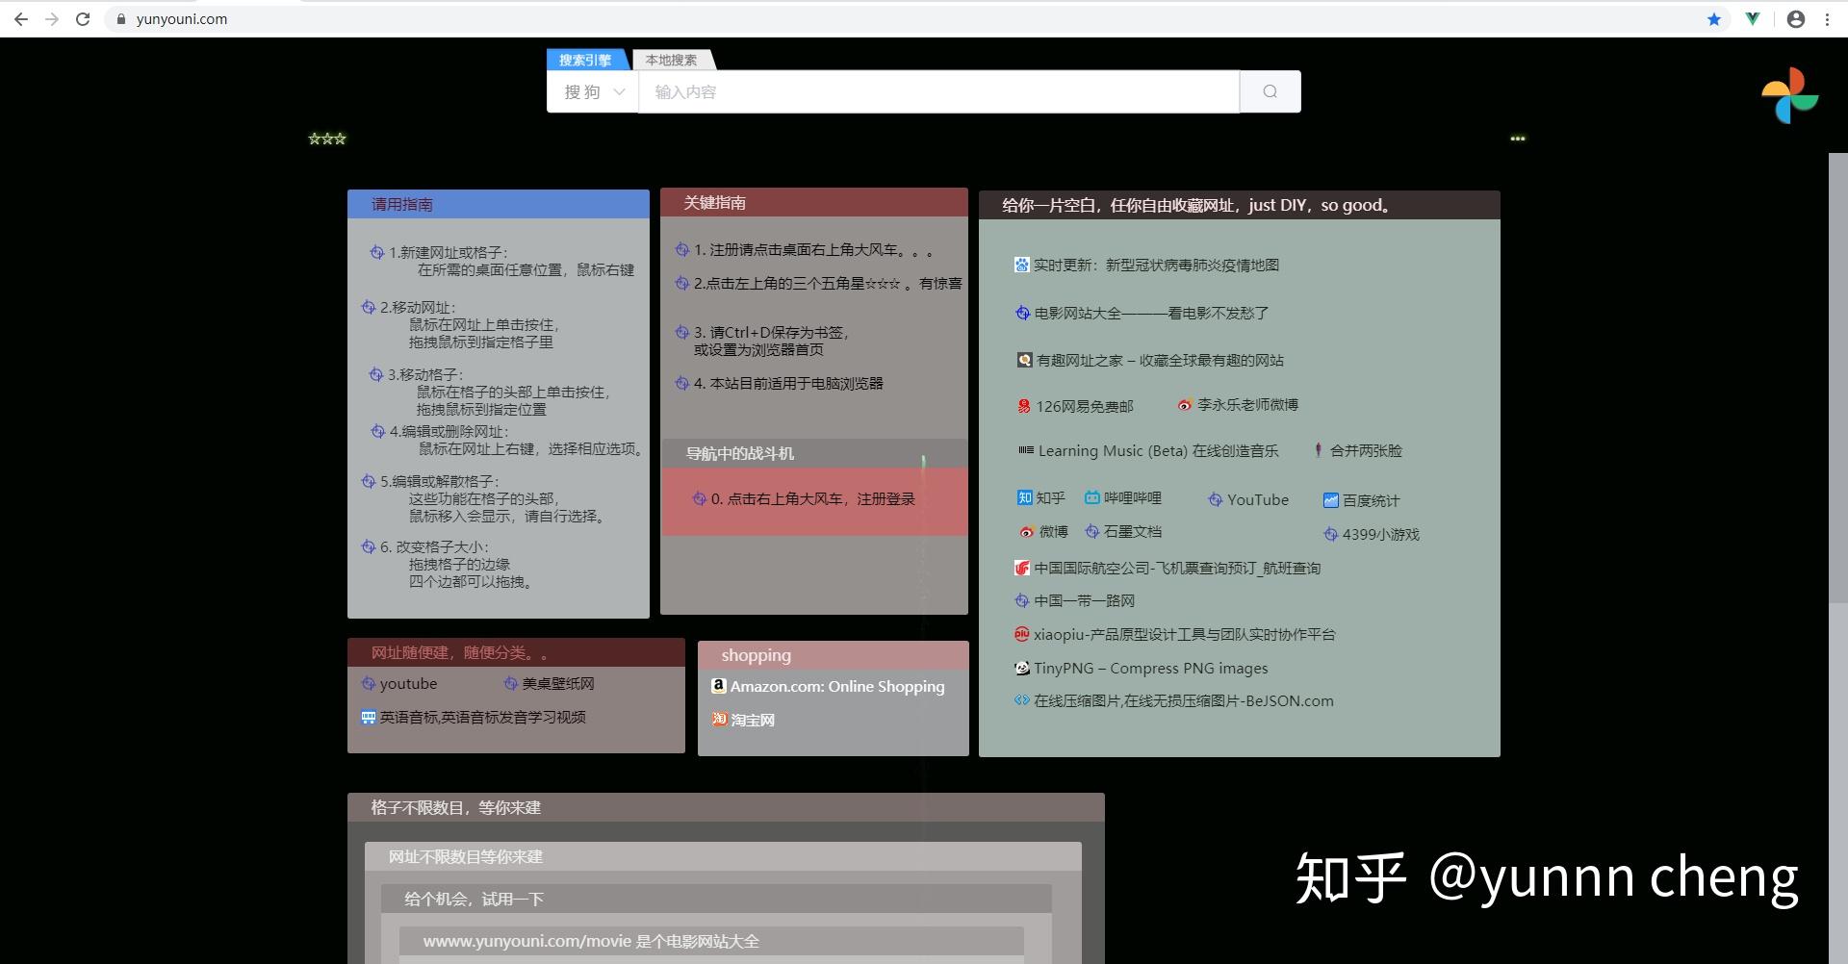1848x964 pixels.
Task: Click www.yunyouni.com/movie 是个电影网站大全 header
Action: pos(711,941)
